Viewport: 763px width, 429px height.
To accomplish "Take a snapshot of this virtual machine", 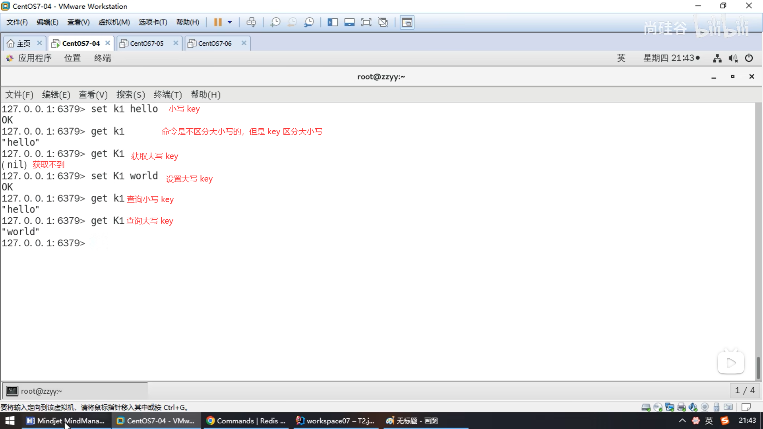I will [275, 22].
